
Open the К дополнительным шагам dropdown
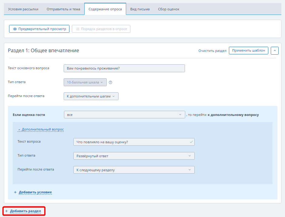pyautogui.click(x=91, y=96)
